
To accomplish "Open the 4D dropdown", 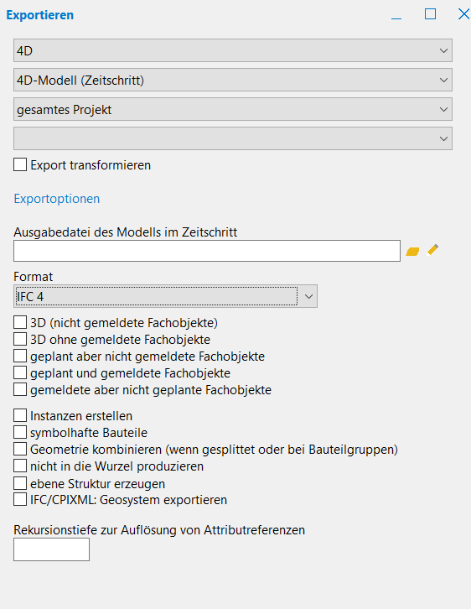I will (233, 50).
